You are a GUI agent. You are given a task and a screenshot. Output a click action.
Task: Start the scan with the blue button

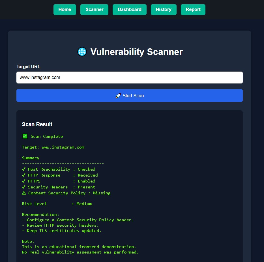point(130,95)
